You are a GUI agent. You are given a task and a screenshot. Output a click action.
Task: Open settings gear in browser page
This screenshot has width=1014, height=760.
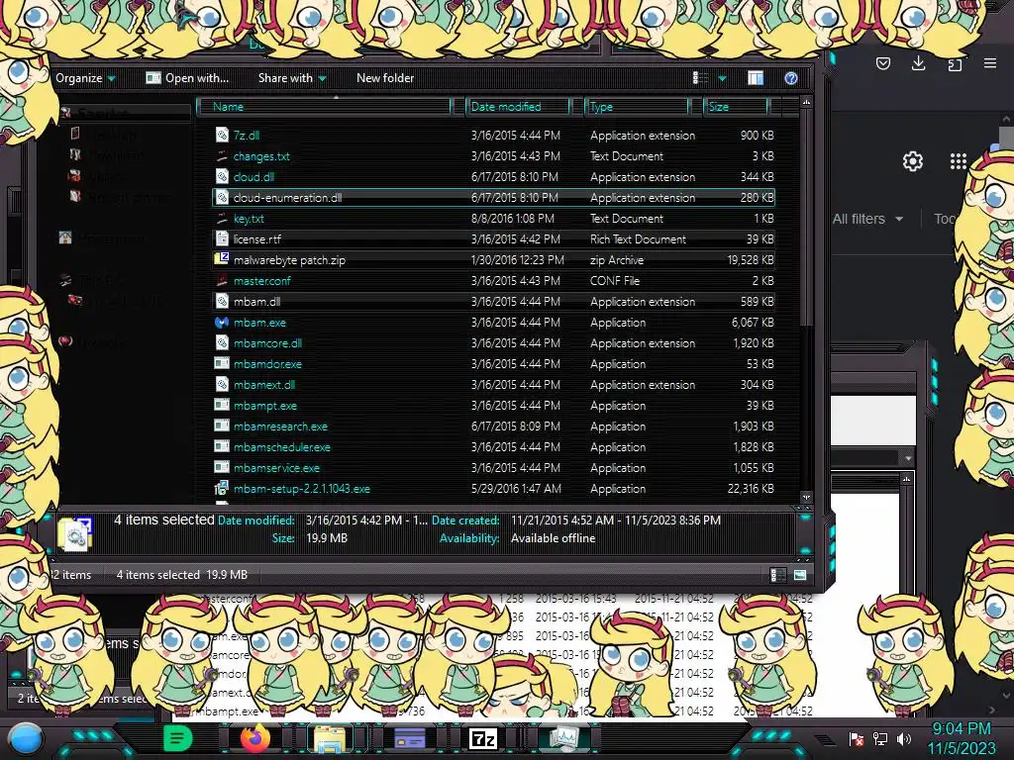[912, 161]
